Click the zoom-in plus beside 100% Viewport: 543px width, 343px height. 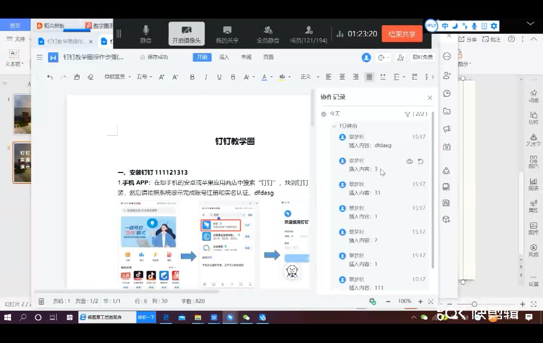point(420,302)
